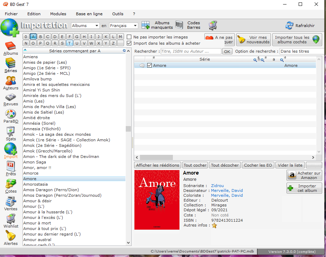The height and width of the screenshot is (257, 326).
Task: Open the 'Dans les titres' search option
Action: click(302, 51)
